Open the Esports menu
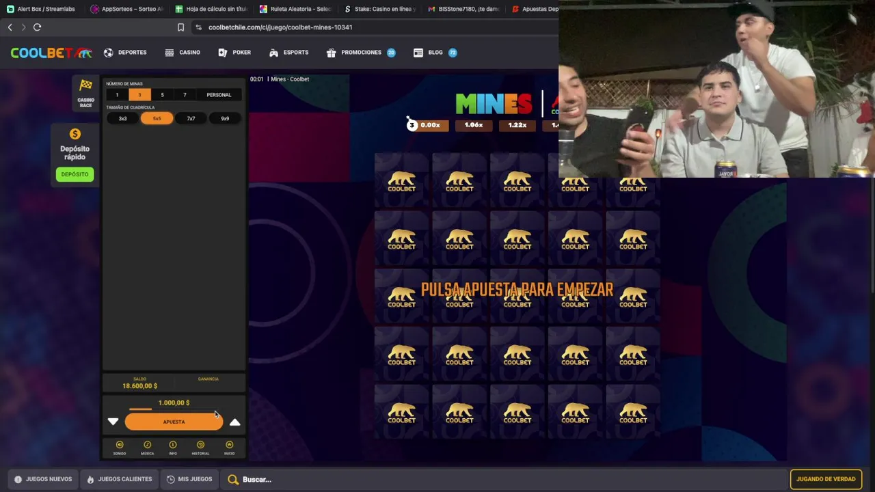Screen dimensions: 875x492 [288, 53]
